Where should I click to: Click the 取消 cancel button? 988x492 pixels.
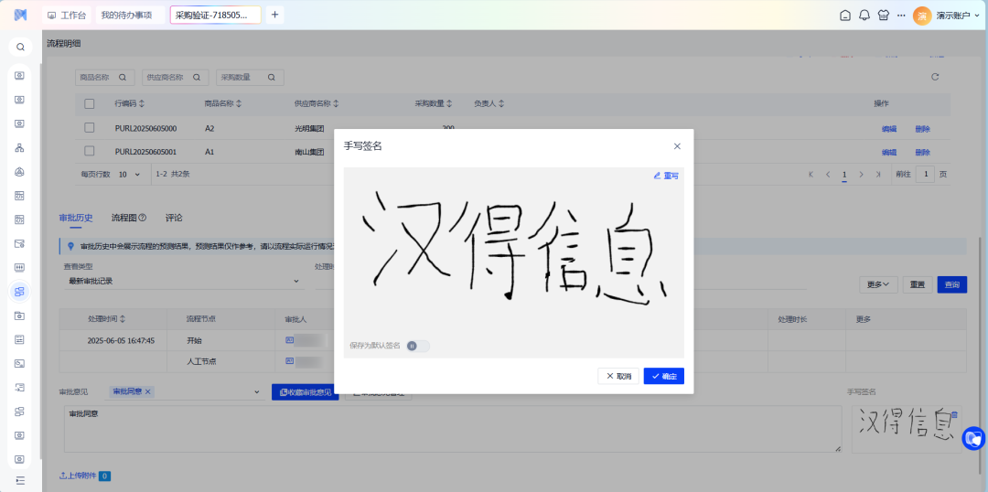tap(618, 376)
